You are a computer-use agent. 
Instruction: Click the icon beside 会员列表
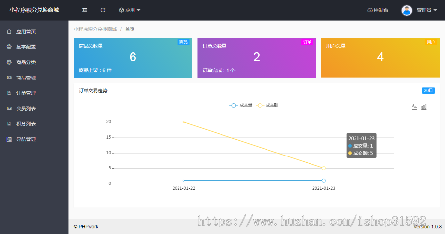pyautogui.click(x=9, y=108)
